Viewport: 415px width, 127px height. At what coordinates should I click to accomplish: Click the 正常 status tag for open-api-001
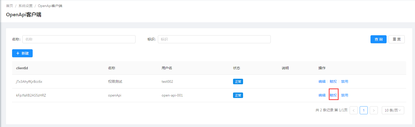(x=238, y=95)
